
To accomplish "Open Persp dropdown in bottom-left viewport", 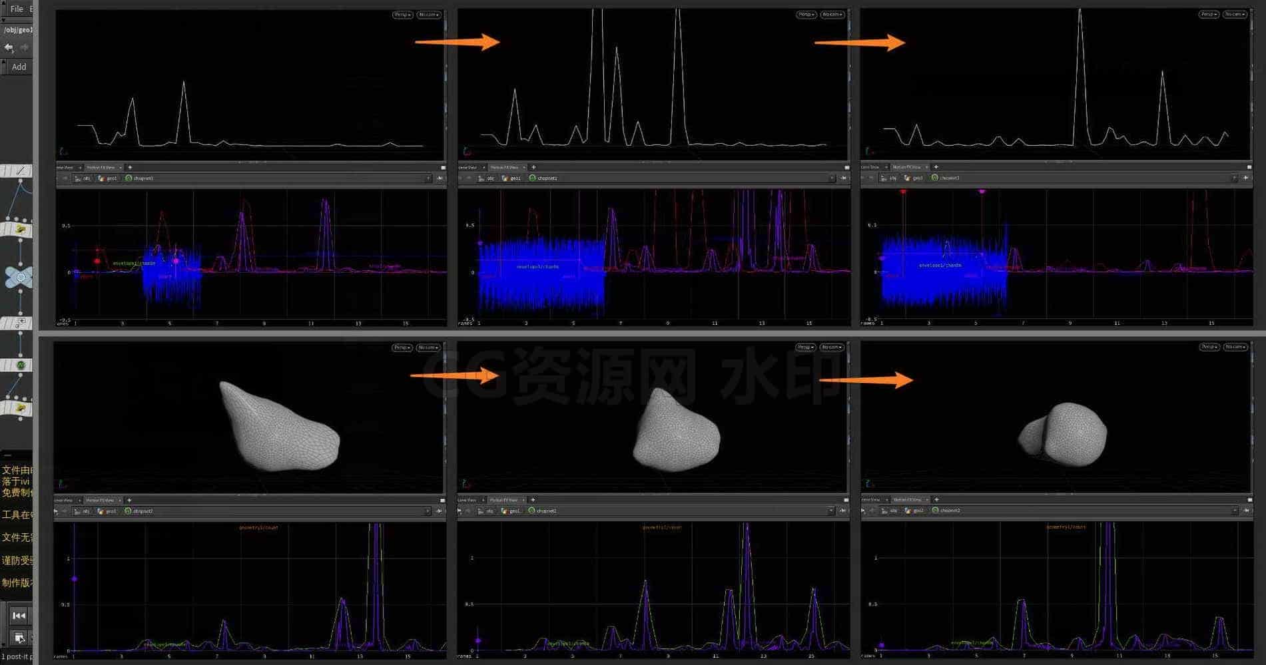I will click(402, 347).
